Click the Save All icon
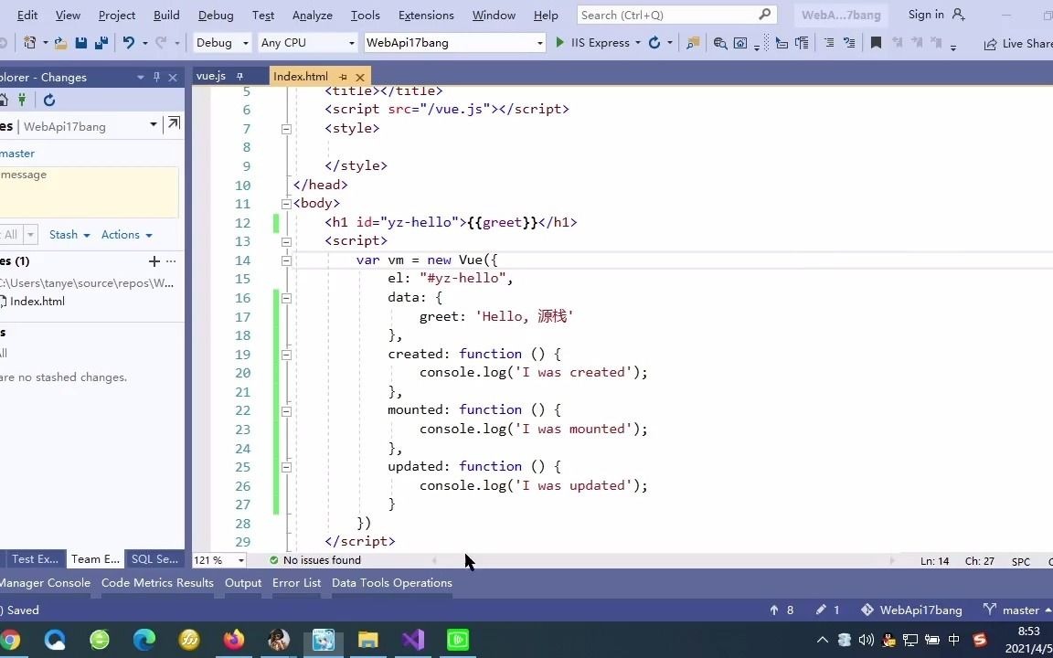1053x658 pixels. (101, 42)
